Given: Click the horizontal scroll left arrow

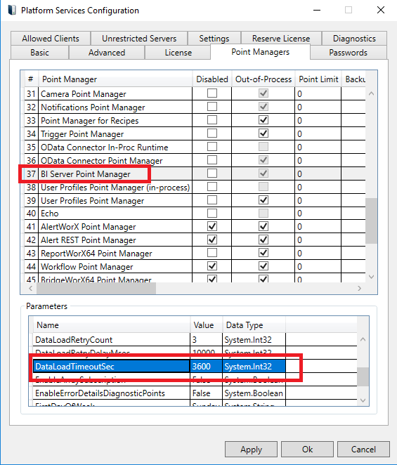Looking at the screenshot, I should [x=30, y=288].
